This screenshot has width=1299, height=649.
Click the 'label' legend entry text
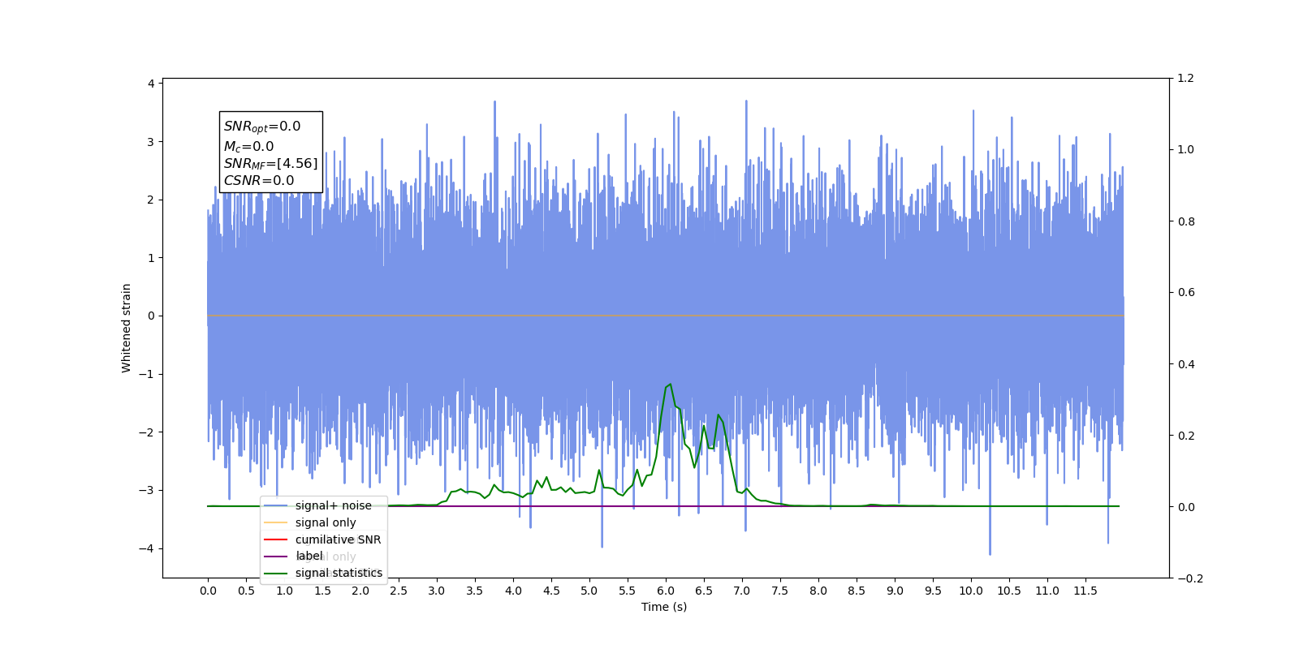click(x=309, y=556)
